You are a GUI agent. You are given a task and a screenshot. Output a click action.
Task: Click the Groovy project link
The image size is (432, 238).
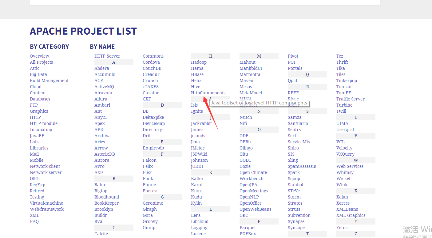tap(150, 221)
